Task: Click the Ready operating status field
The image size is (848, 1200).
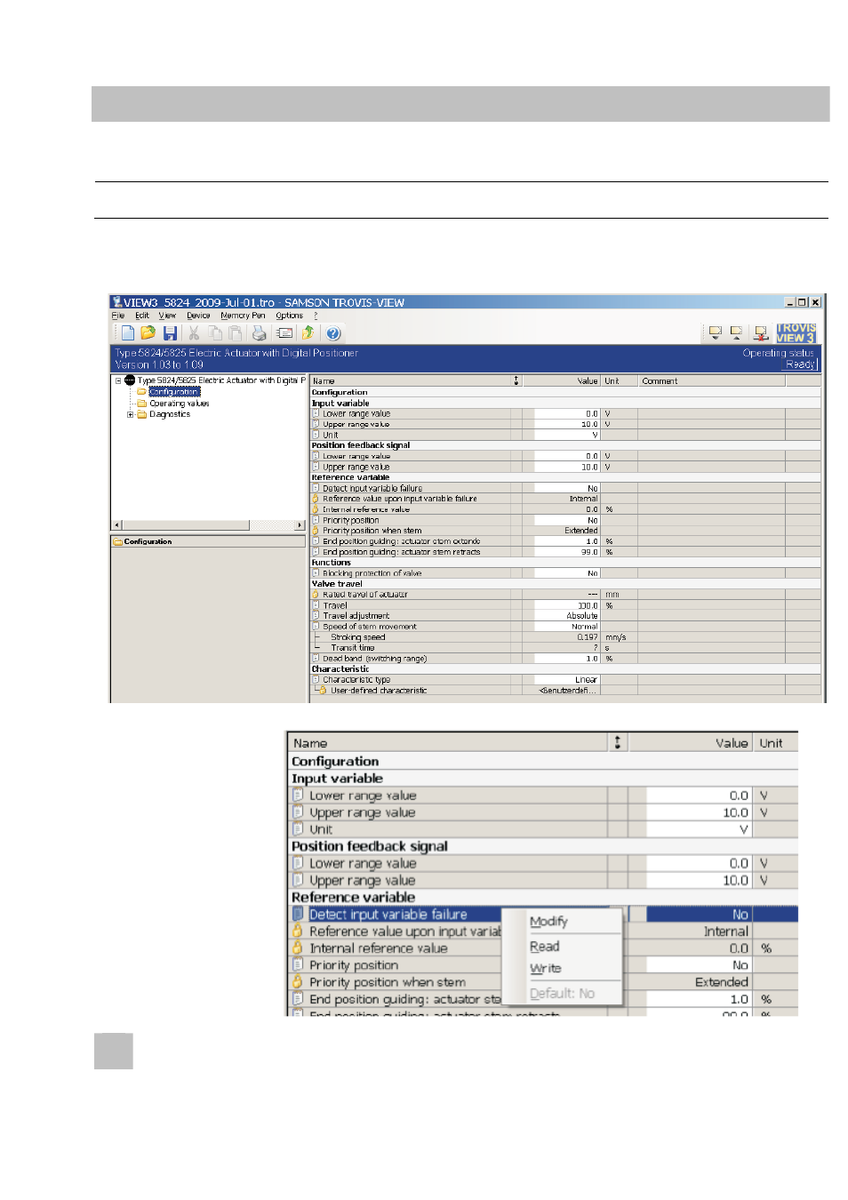Action: pos(800,364)
